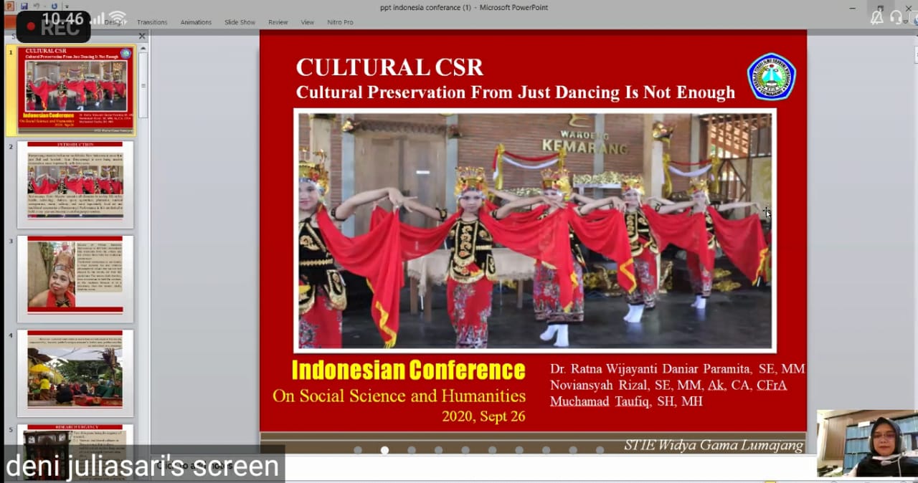
Task: Click the slide pane vertical scrollbar thumb
Action: [x=143, y=85]
